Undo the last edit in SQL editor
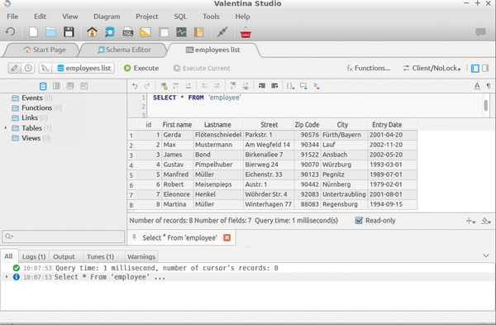 (135, 86)
